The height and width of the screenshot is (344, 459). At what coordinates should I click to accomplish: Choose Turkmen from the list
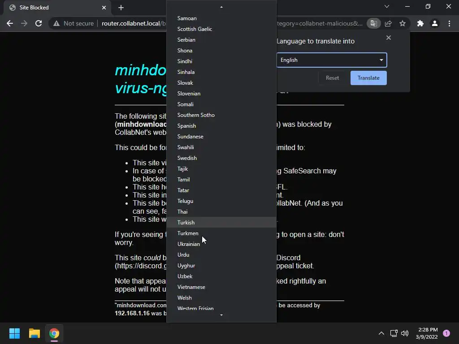[x=221, y=233]
